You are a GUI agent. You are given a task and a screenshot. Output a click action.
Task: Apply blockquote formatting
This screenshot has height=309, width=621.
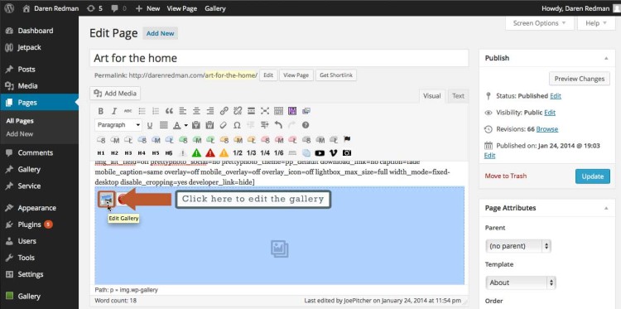pos(169,111)
